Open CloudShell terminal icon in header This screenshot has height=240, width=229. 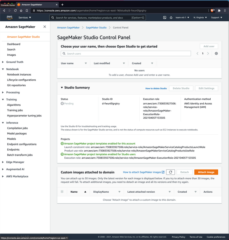[164, 18]
